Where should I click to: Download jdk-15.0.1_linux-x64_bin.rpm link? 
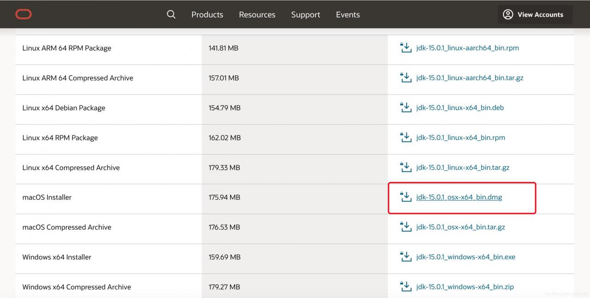pyautogui.click(x=460, y=138)
